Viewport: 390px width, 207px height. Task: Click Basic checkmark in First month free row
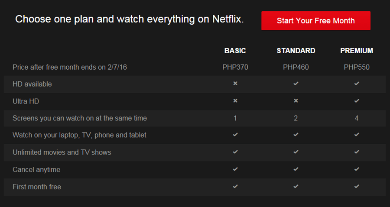pos(235,187)
